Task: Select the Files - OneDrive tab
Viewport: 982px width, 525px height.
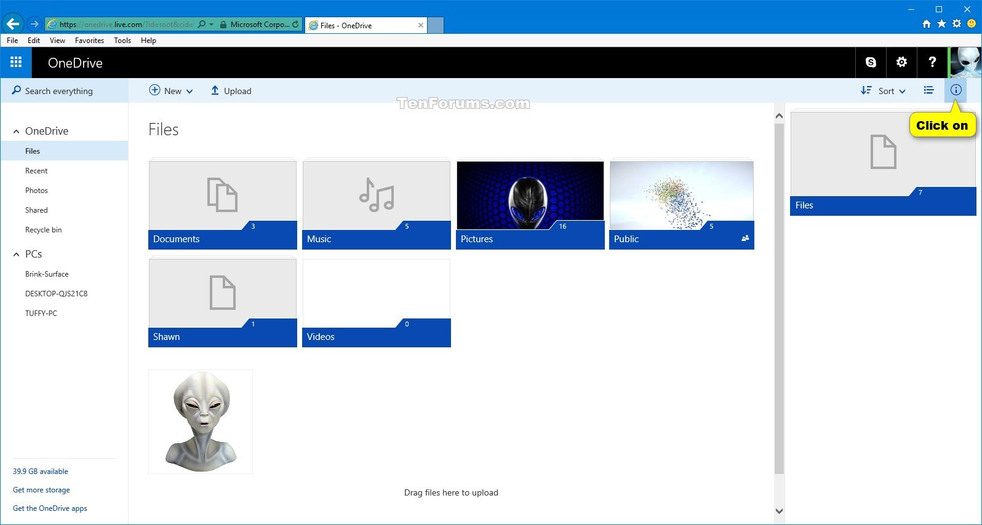Action: click(x=366, y=25)
